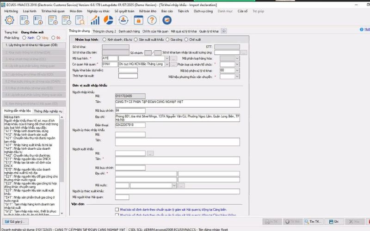Click the bar chart statistics toolbar icon
The image size is (370, 231).
click(95, 20)
